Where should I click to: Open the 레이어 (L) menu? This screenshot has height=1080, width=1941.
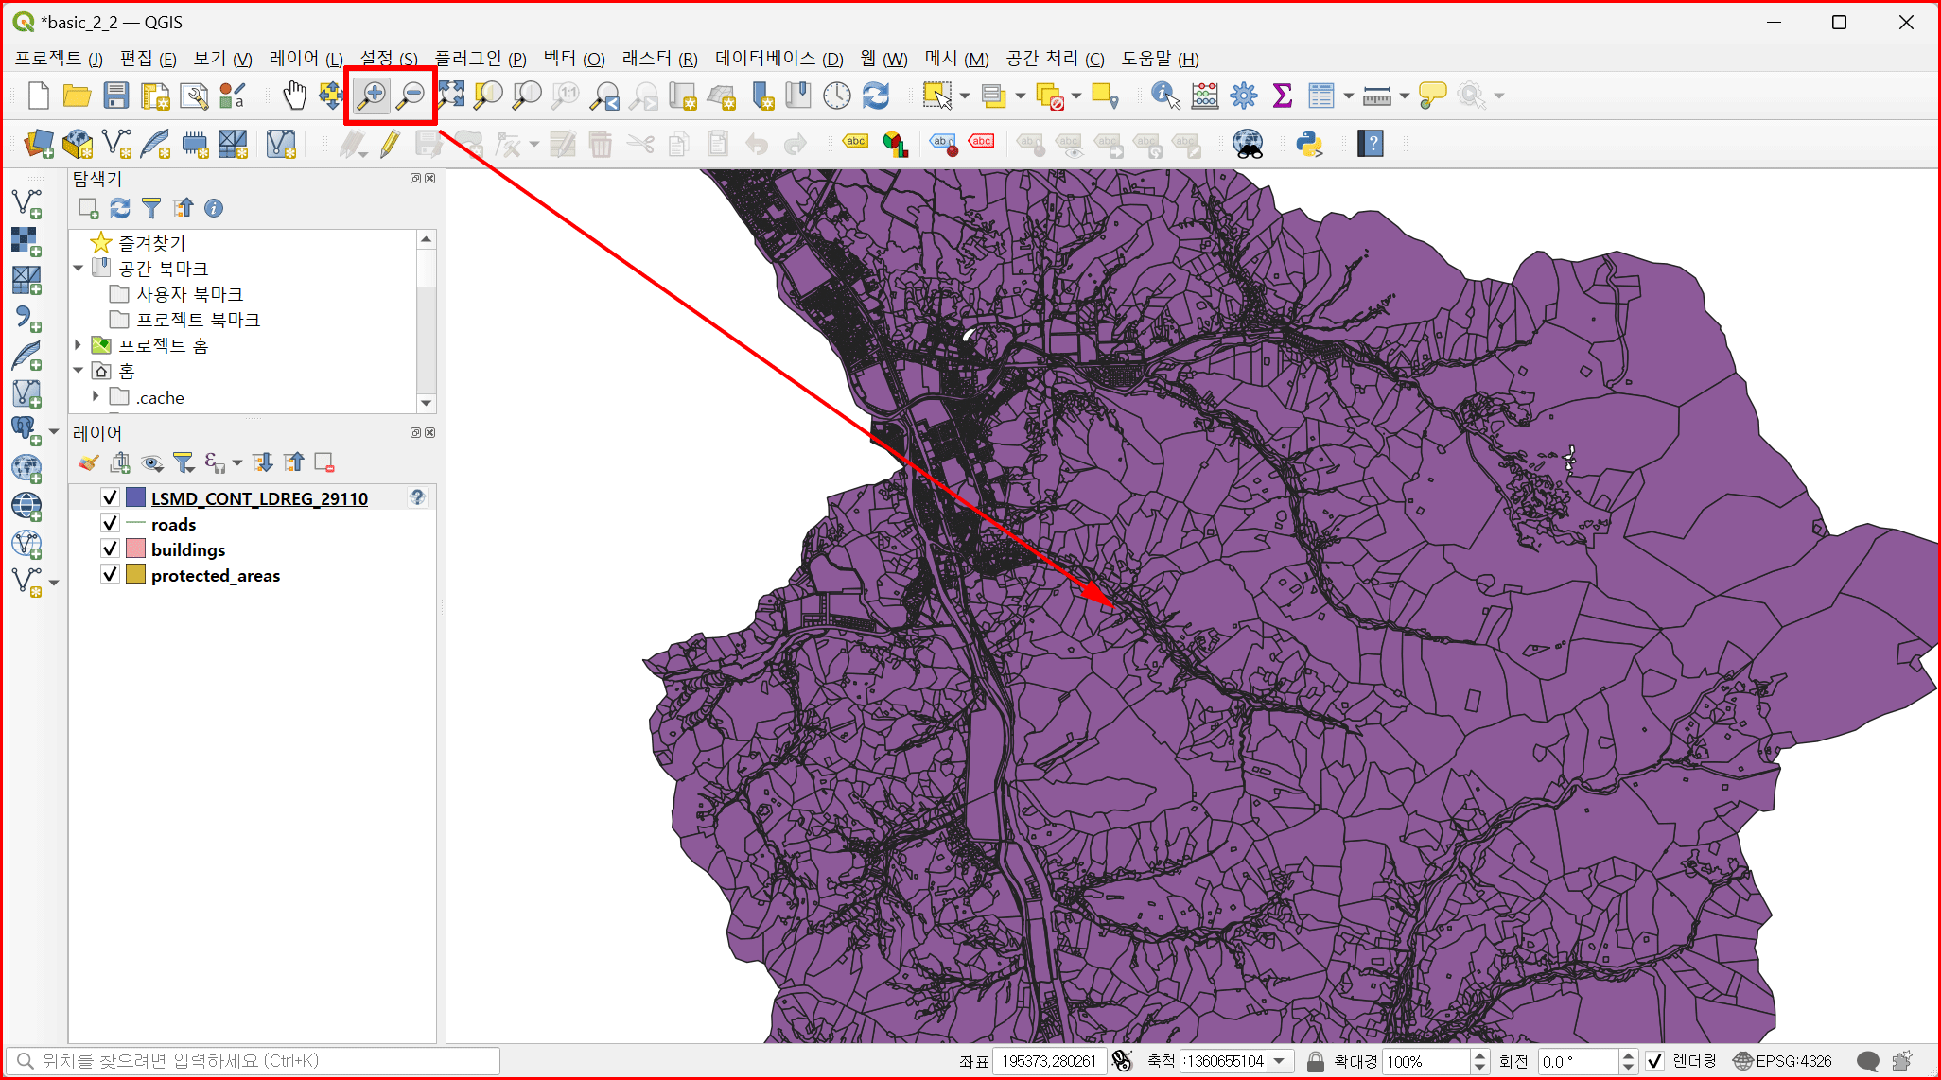click(305, 59)
